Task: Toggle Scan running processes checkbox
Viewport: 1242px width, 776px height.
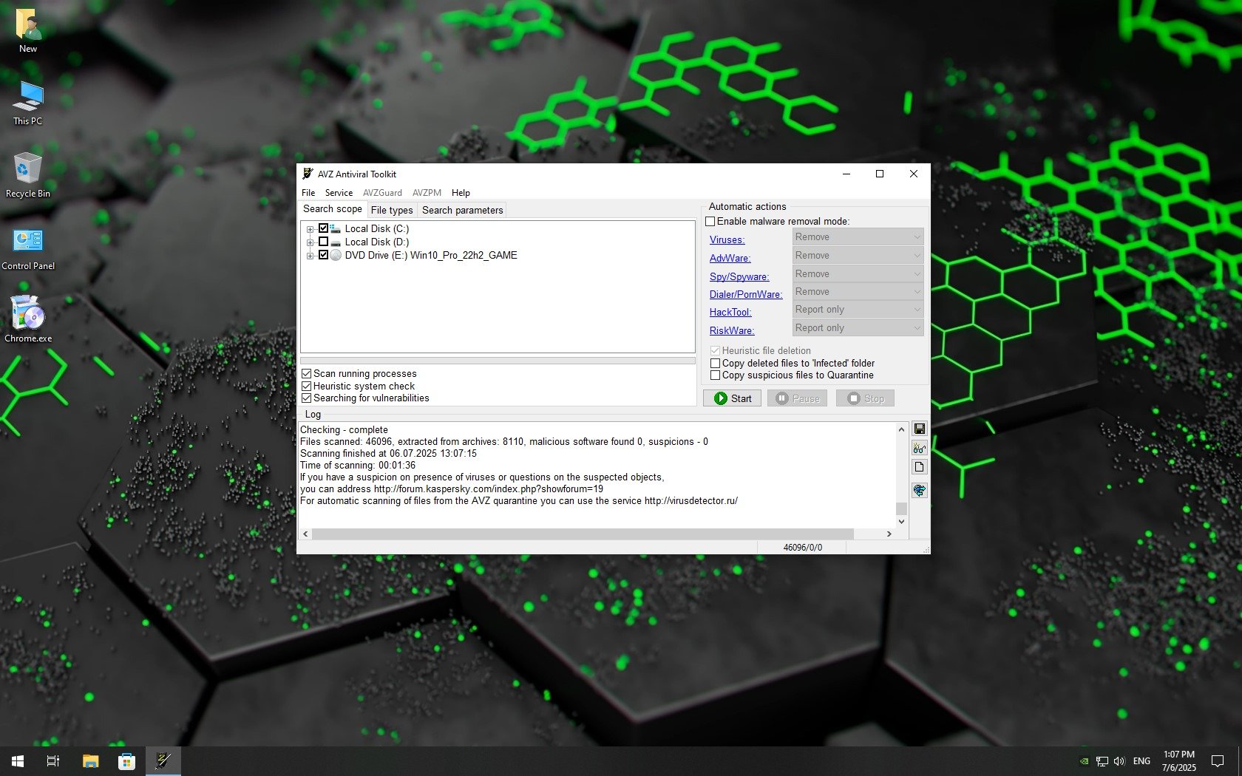Action: click(x=306, y=374)
